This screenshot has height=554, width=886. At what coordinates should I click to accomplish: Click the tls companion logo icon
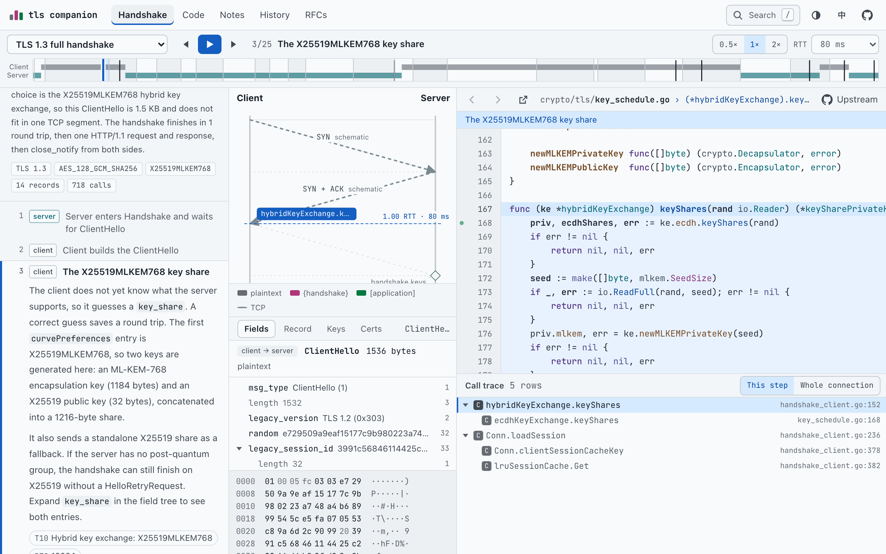(16, 15)
